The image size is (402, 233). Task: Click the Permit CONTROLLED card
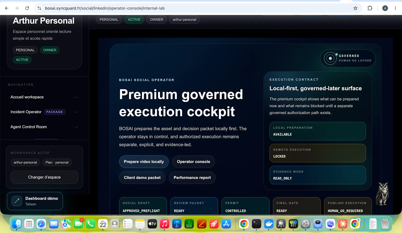pyautogui.click(x=245, y=206)
